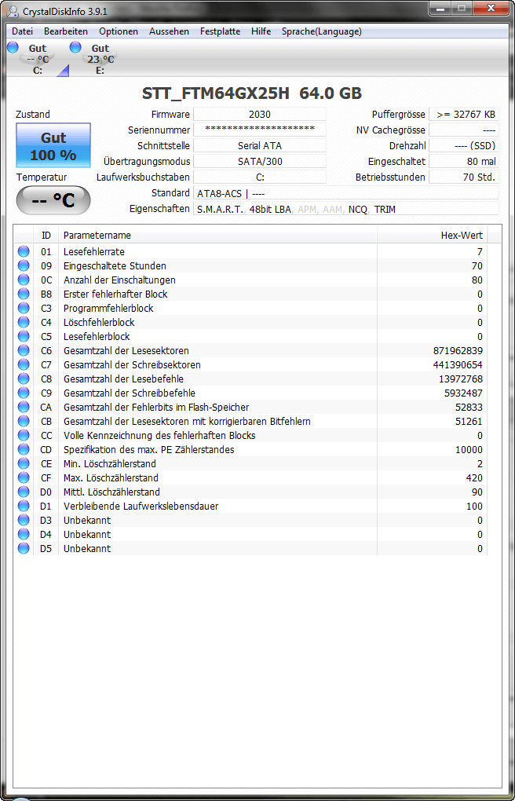Click the Eigenschaften field with S.M.A.R.T.

click(x=346, y=209)
